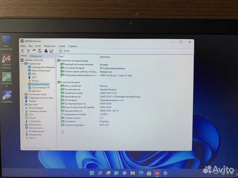Open the Избранное menu
The height and width of the screenshot is (178, 238).
tap(50, 46)
